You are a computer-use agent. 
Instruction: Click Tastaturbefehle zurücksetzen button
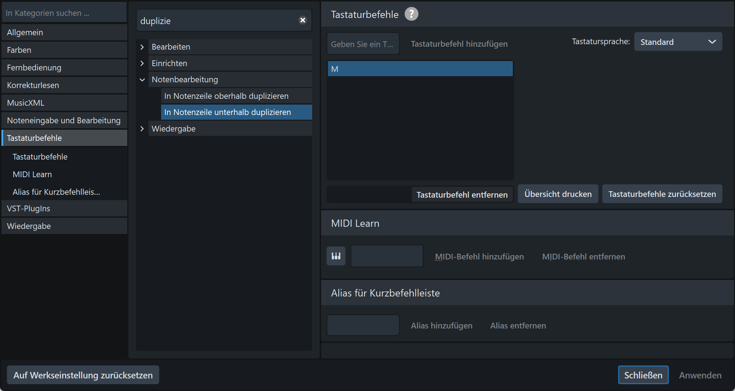662,194
